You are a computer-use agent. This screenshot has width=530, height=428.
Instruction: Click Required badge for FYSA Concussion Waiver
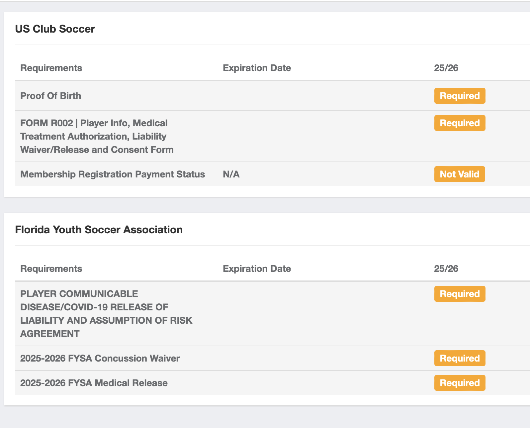point(460,358)
